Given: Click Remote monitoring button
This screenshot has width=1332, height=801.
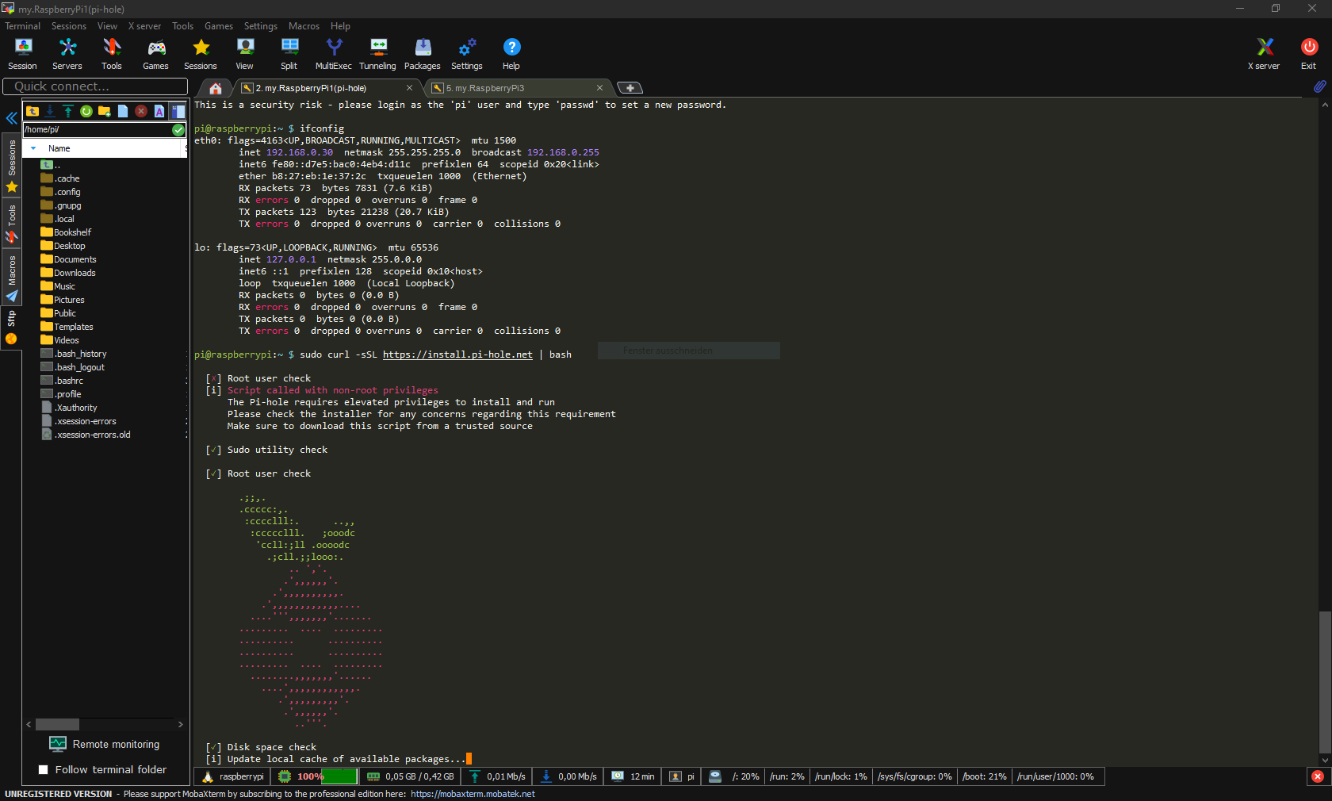Looking at the screenshot, I should [104, 745].
